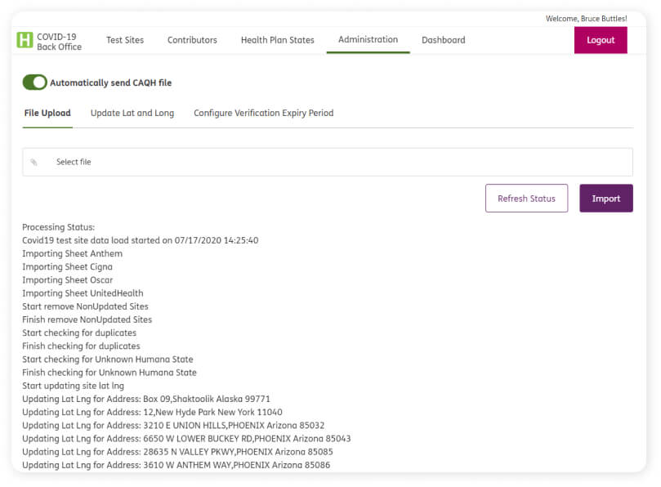Image resolution: width=661 pixels, height=487 pixels.
Task: Click the Processing Status heading
Action: tap(58, 227)
